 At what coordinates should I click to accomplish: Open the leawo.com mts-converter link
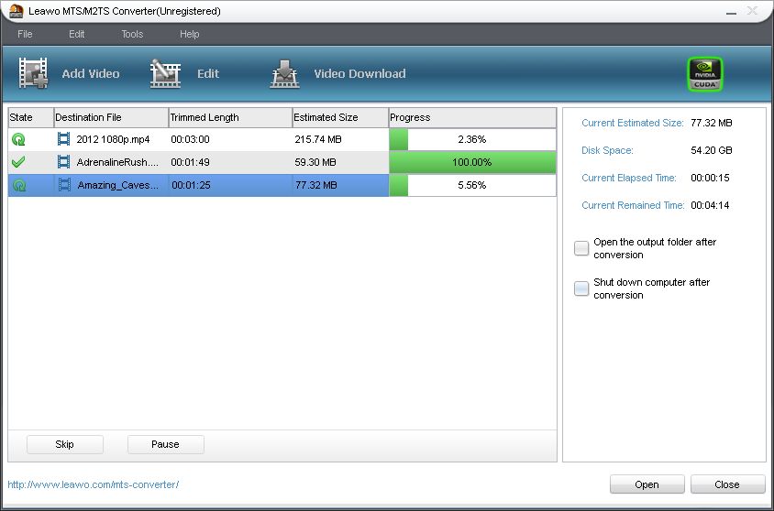click(94, 484)
